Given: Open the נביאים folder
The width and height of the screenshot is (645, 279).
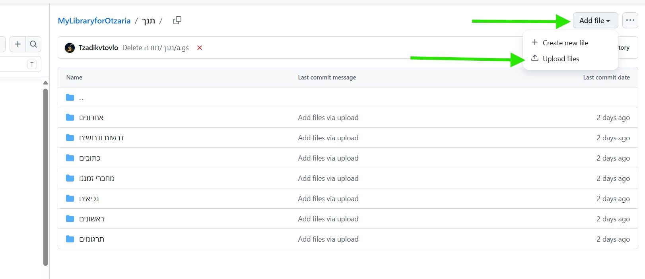Looking at the screenshot, I should pos(89,199).
